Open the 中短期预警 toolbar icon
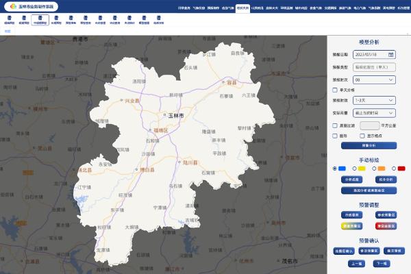 pyautogui.click(x=40, y=20)
